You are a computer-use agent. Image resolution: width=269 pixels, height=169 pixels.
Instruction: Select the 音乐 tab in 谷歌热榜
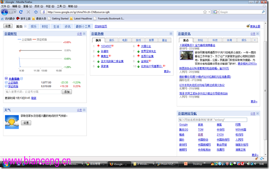112,40
